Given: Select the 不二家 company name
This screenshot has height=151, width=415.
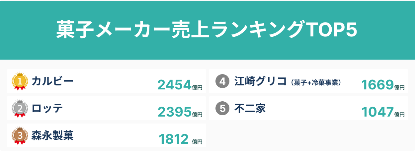Looking at the screenshot, I should (x=250, y=108).
